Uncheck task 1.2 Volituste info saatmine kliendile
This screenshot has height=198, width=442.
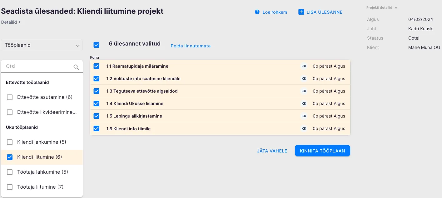(x=97, y=79)
